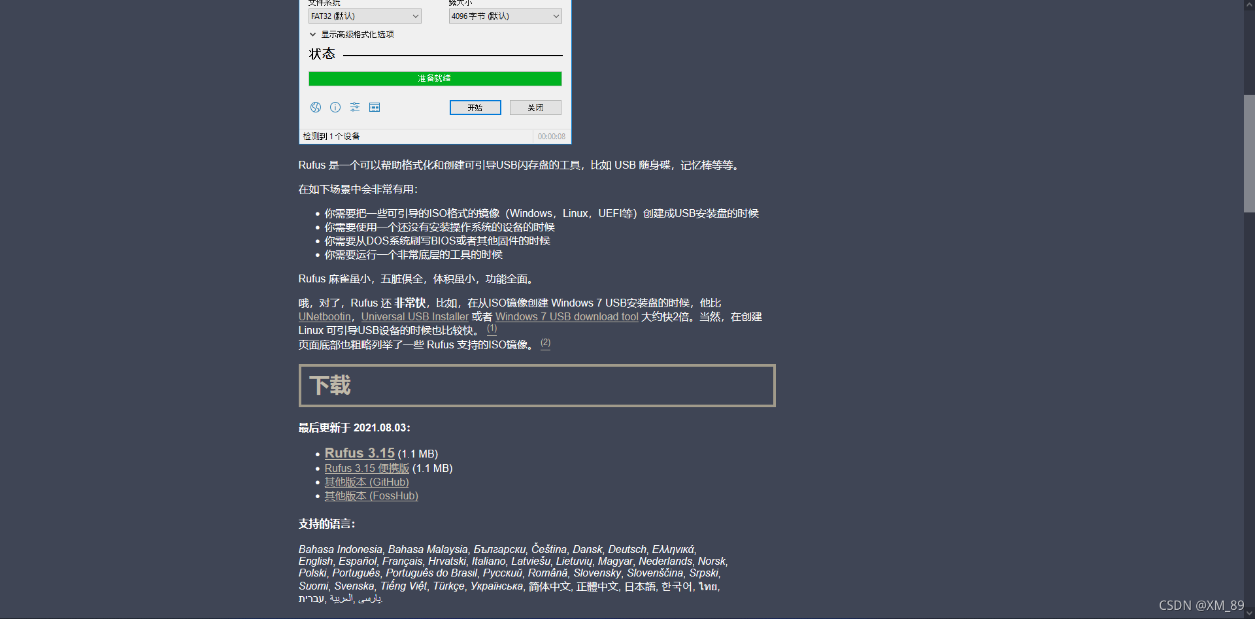Screen dimensions: 1255x619
Task: Download Rufus 3.15 link
Action: click(x=360, y=453)
